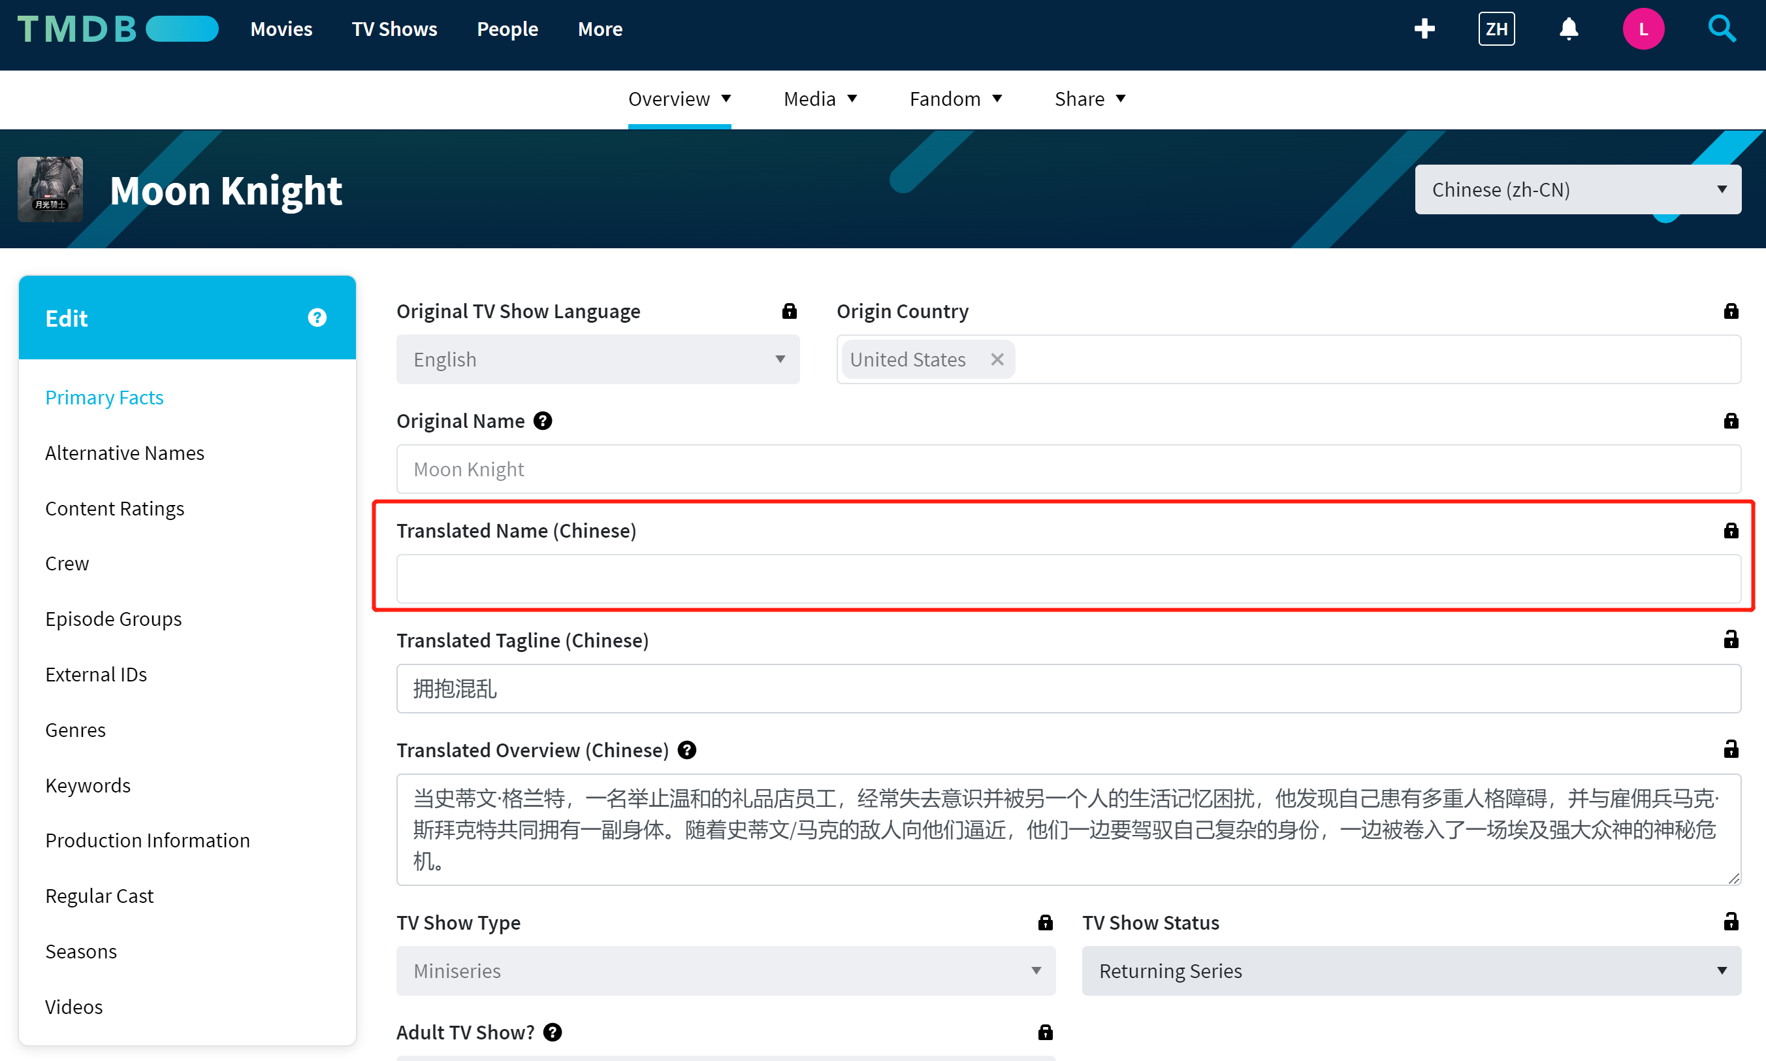Viewport: 1766px width, 1061px height.
Task: Open the People menu
Action: 507,29
